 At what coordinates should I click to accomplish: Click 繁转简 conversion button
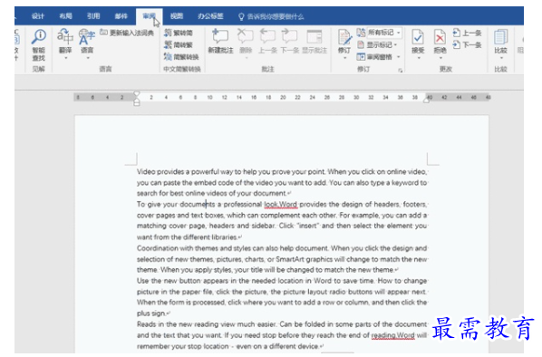click(x=179, y=33)
